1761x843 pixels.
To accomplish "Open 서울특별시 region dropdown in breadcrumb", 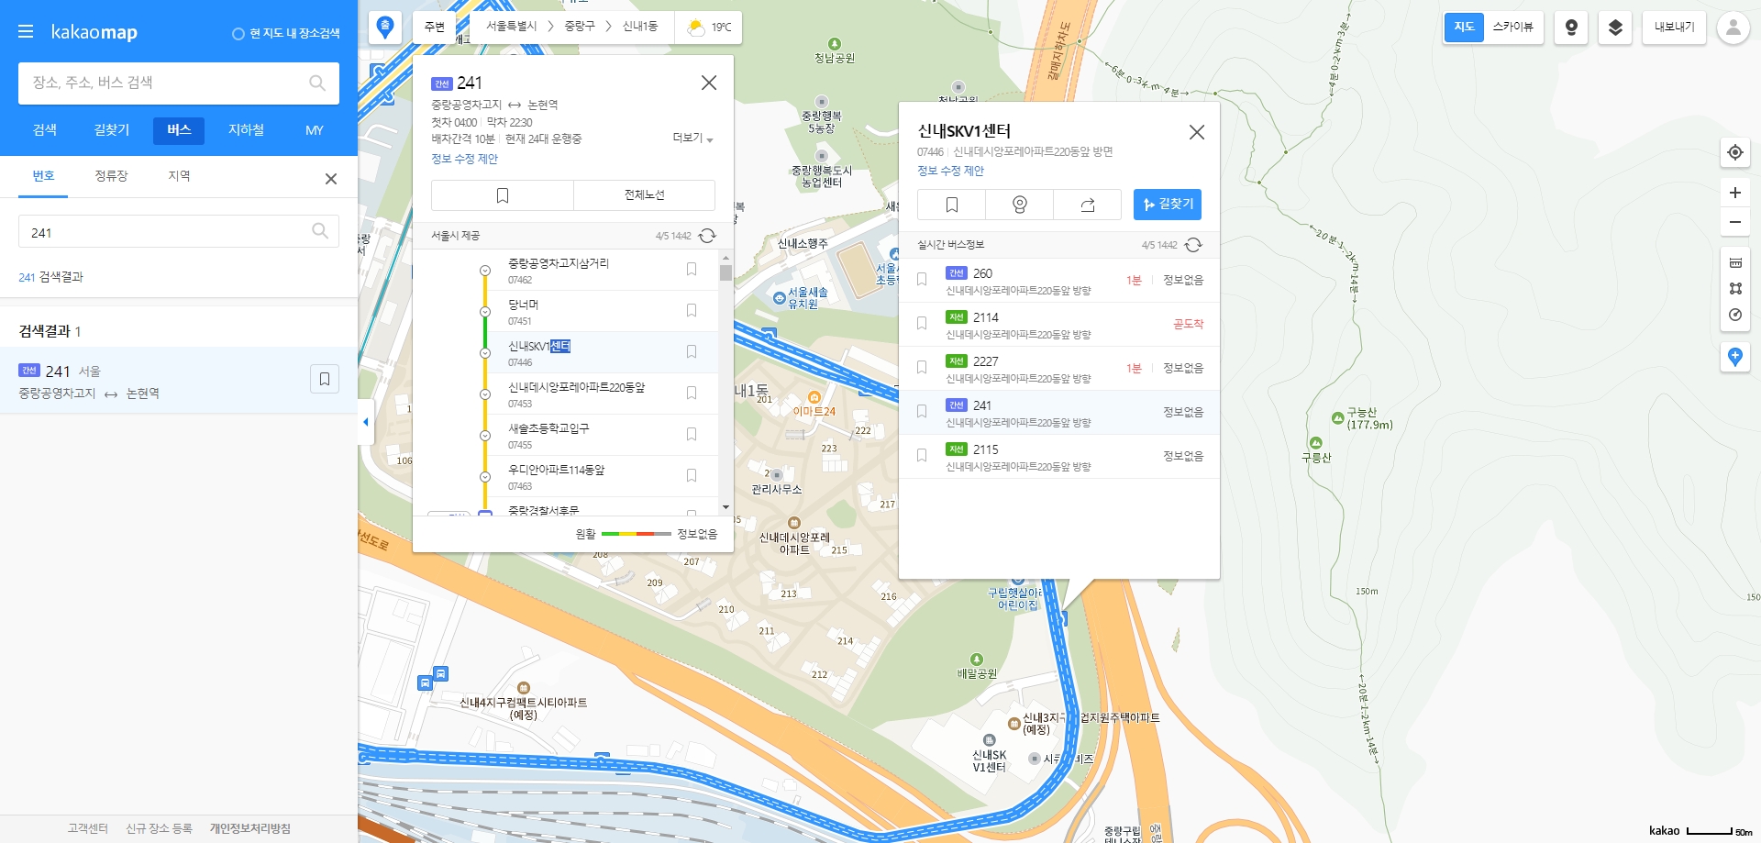I will coord(511,27).
